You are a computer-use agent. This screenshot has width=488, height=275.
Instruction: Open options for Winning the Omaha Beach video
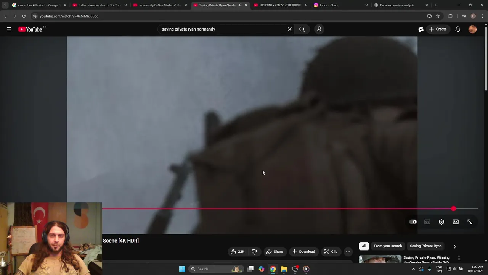click(x=459, y=259)
